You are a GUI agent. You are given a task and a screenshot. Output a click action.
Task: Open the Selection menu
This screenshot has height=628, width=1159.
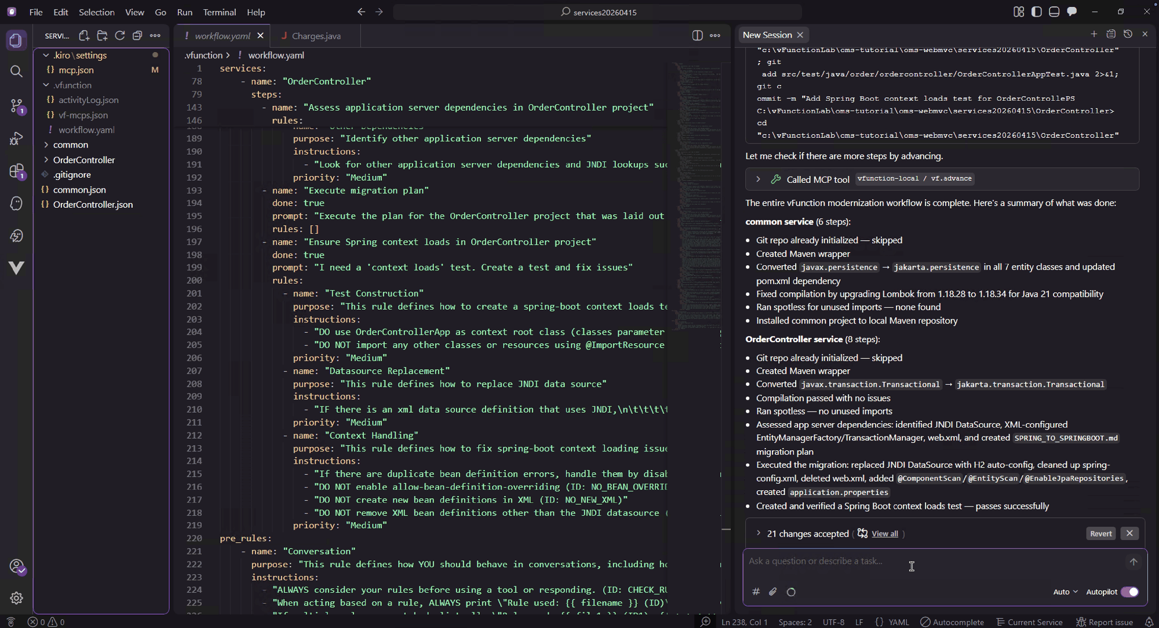point(96,12)
